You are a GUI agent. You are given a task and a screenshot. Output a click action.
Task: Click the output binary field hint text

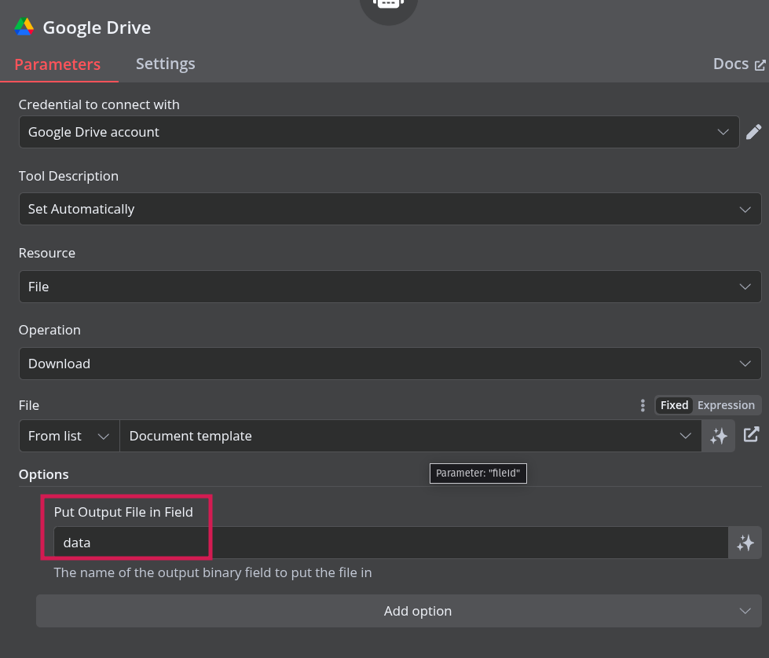tap(213, 572)
